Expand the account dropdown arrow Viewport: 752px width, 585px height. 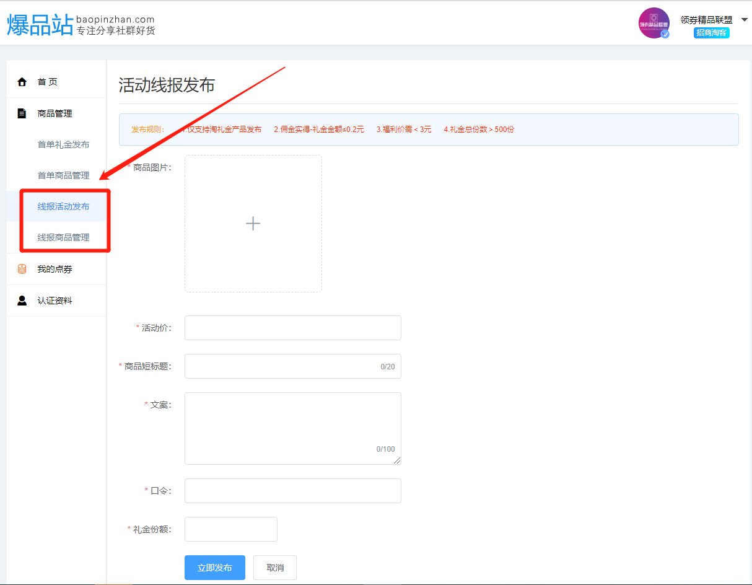tap(744, 20)
